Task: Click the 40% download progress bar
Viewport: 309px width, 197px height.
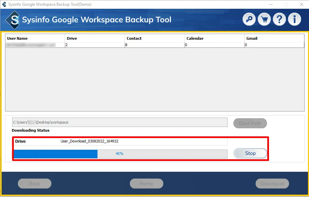Action: [120, 154]
